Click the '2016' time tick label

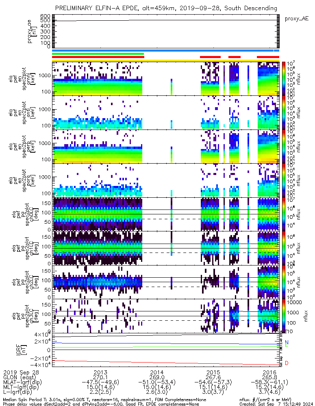[269, 372]
